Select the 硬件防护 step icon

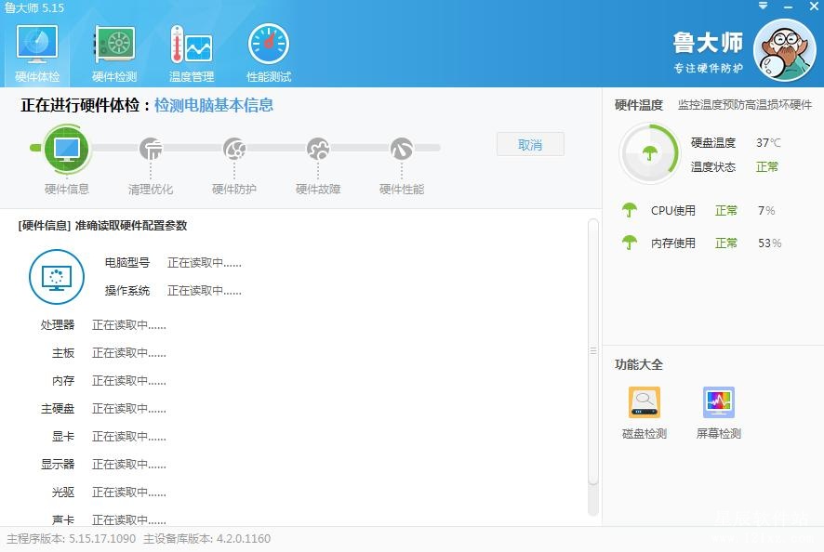[234, 149]
